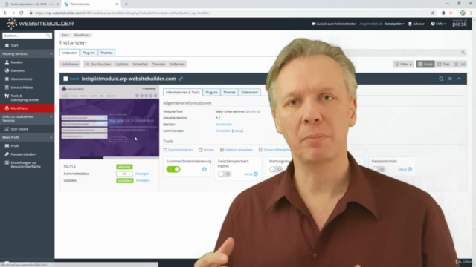Open the instance Plug-ins tab

[x=211, y=92]
